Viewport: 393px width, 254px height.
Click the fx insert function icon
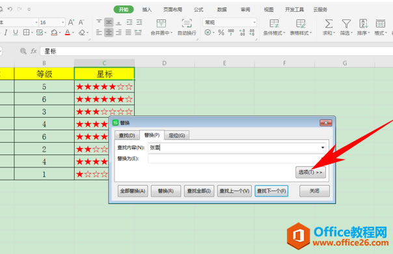(34, 51)
